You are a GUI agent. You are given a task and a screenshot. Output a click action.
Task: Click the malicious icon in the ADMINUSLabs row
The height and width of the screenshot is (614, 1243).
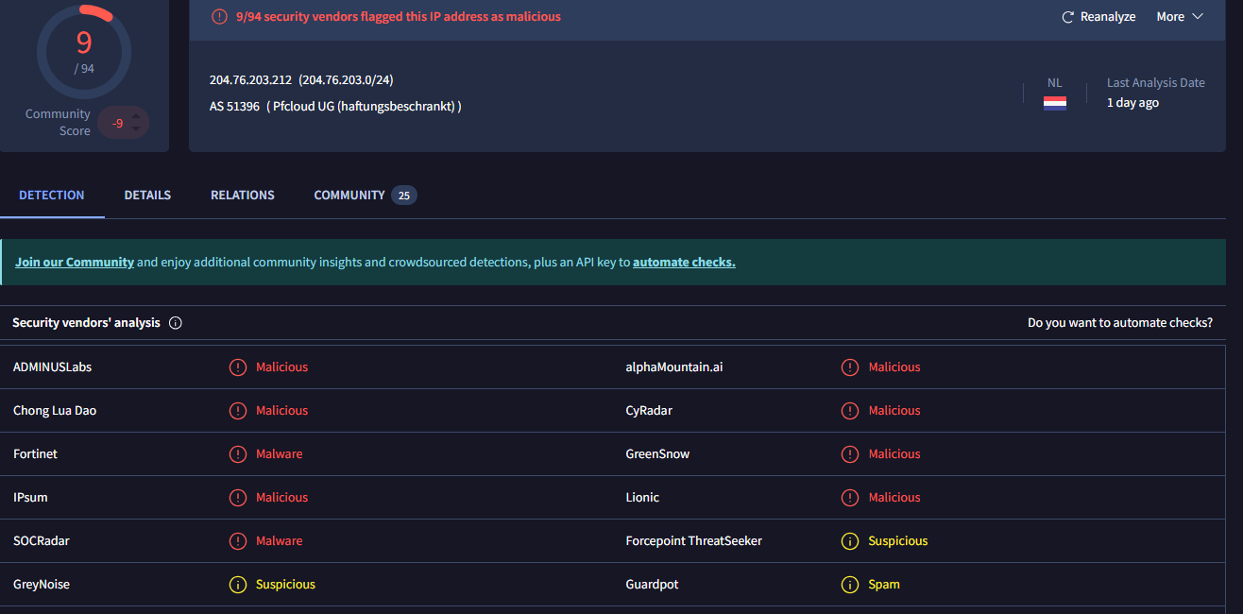pos(238,367)
